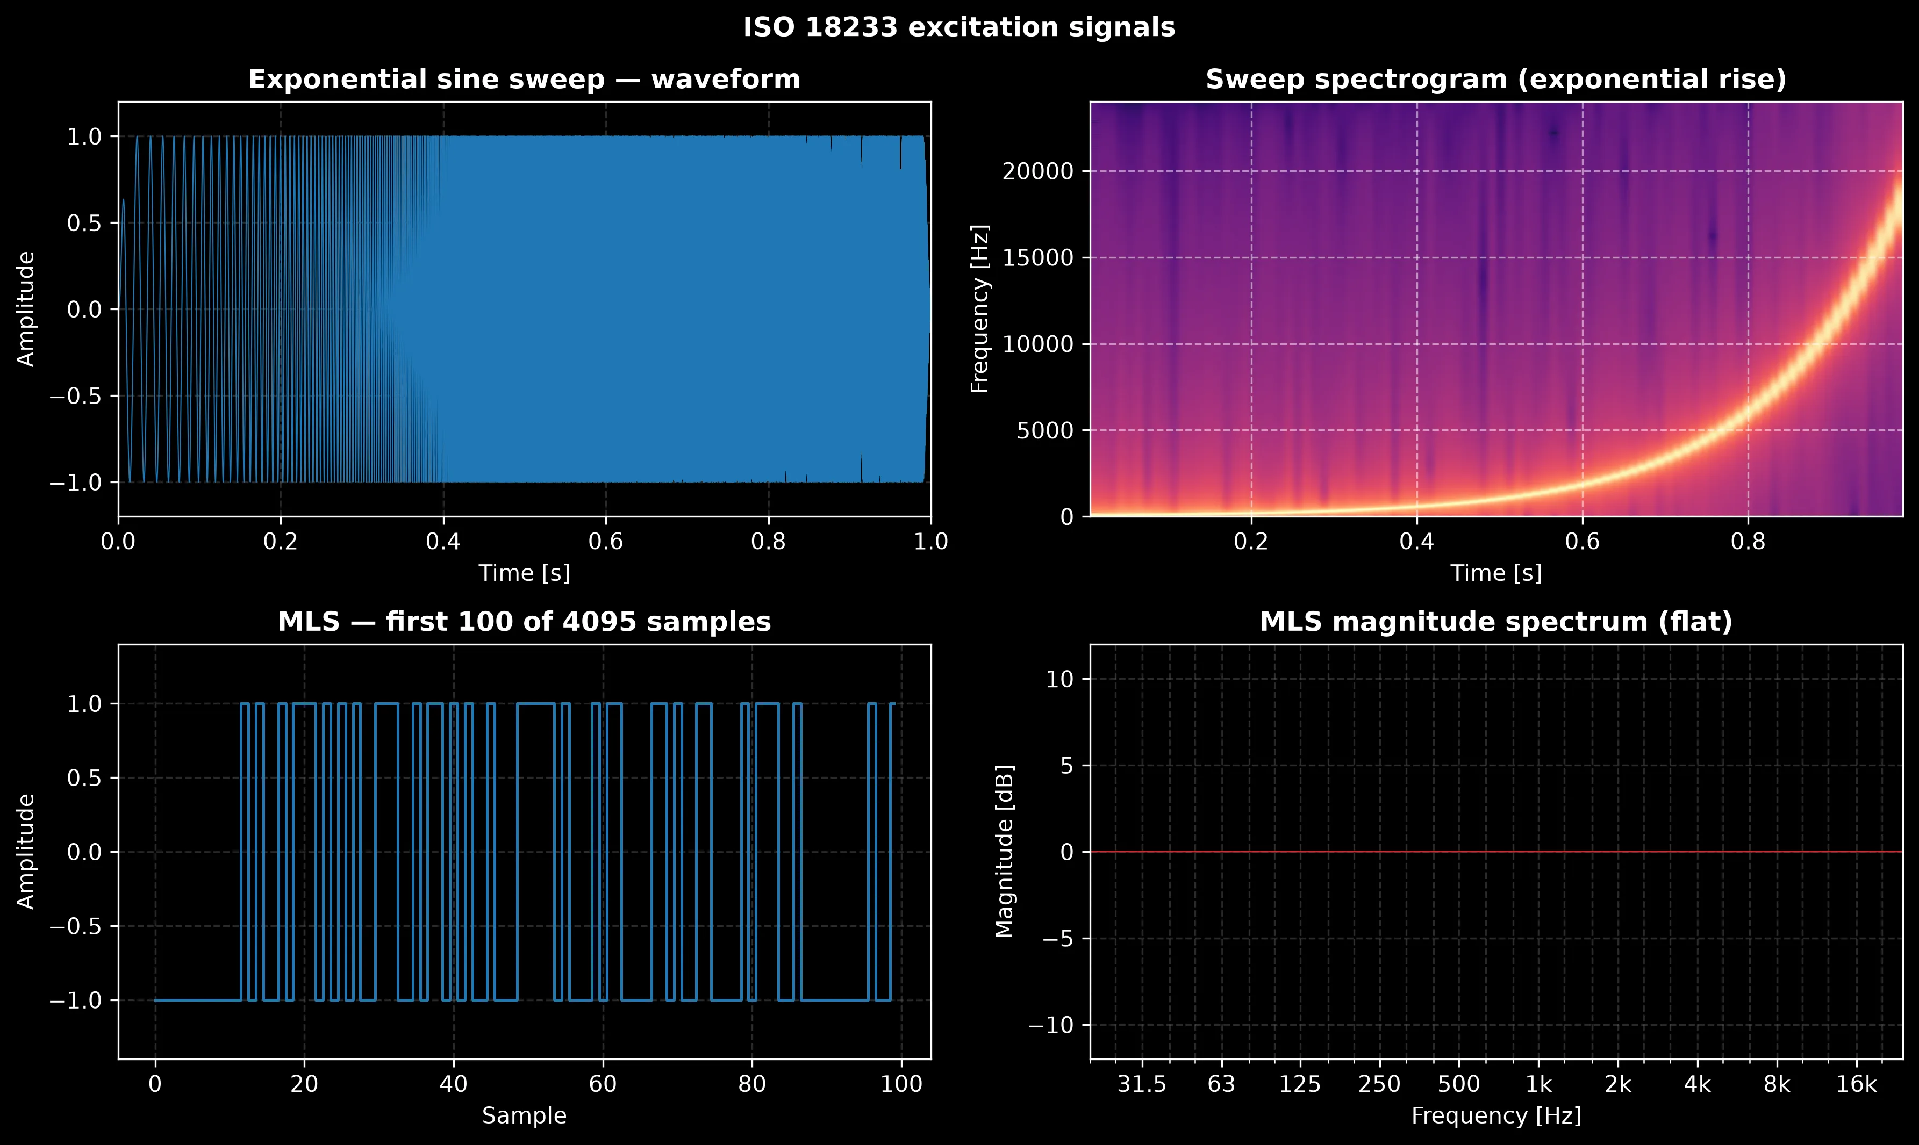Click the 'Time [s]' label under the sweep waveform
Viewport: 1919px width, 1145px height.
pyautogui.click(x=524, y=573)
